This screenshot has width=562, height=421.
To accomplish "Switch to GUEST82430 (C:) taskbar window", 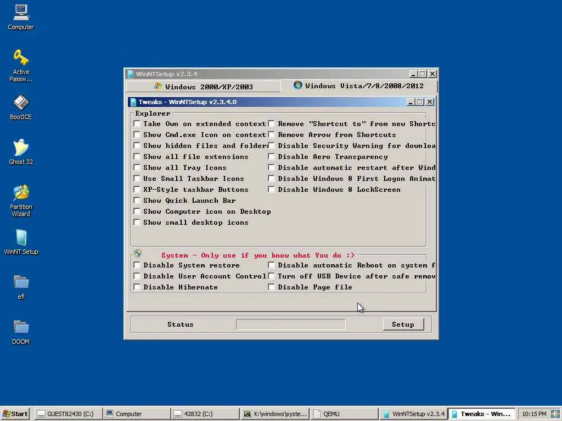I will coord(68,414).
